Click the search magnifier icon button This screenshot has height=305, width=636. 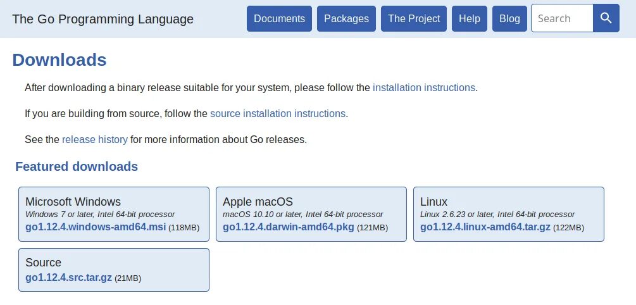point(606,18)
